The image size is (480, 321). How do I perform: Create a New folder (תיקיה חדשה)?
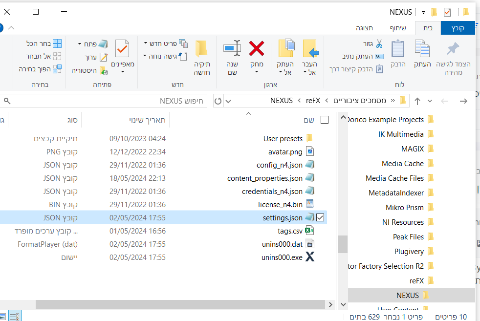click(202, 58)
